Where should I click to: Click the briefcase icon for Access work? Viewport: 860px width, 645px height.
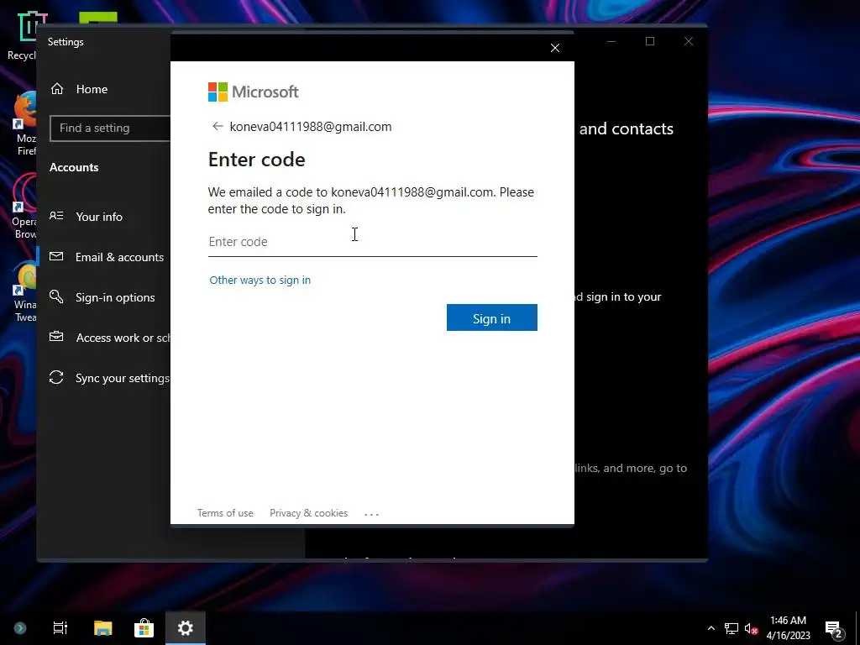point(56,336)
